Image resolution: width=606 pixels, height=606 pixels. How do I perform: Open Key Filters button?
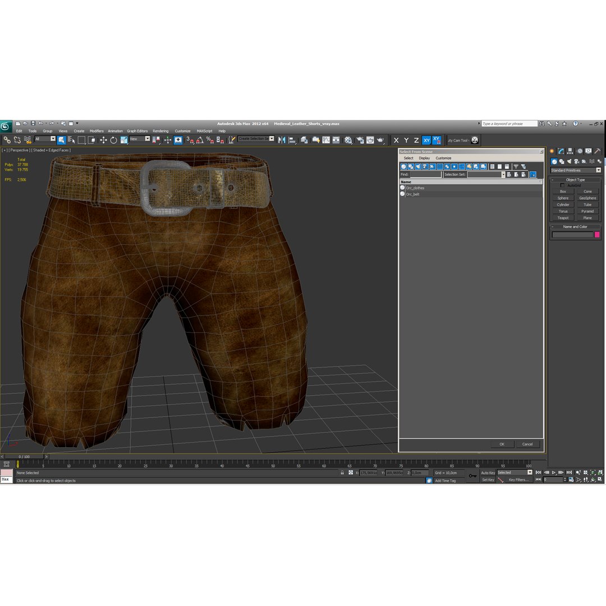coord(518,480)
